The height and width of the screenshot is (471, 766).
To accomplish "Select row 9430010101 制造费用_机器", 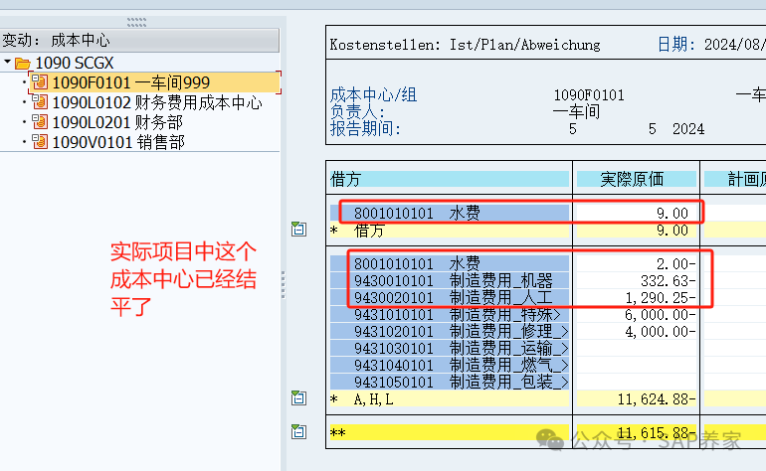I will coord(450,280).
